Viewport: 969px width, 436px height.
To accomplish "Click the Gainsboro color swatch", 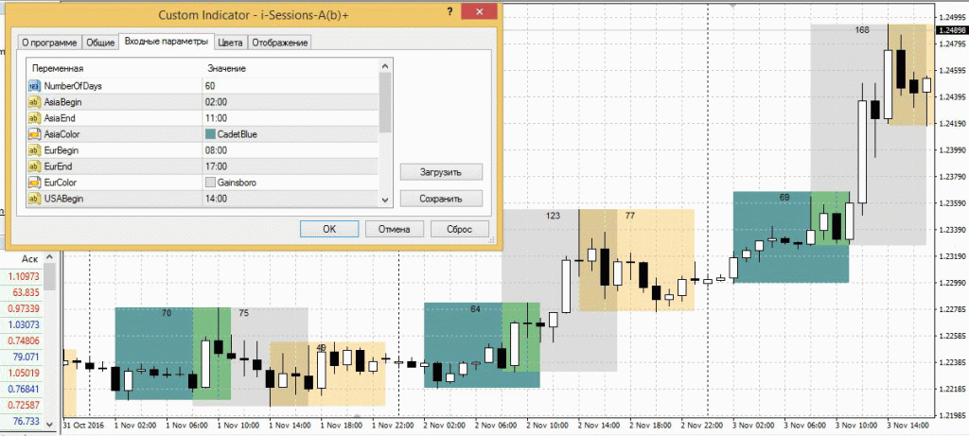I will 210,183.
